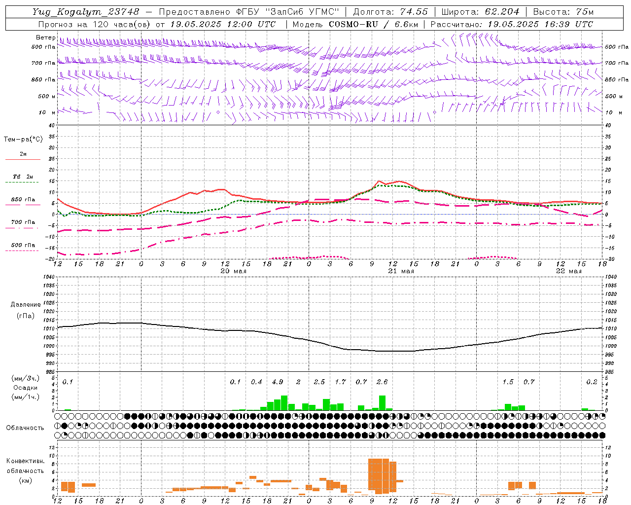The image size is (631, 505).
Task: Click the Долгота: 74.55 header field
Action: [390, 12]
